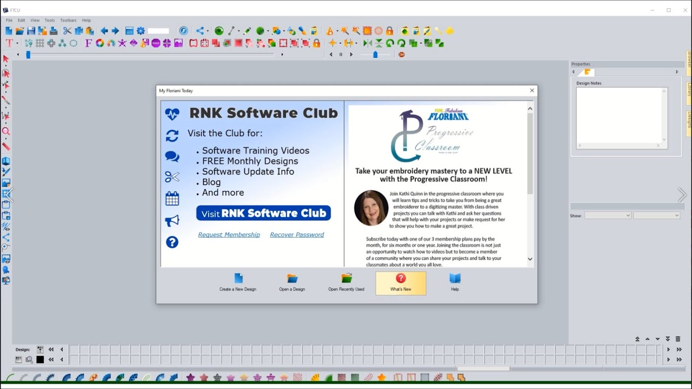The height and width of the screenshot is (389, 692).
Task: Click the play forward arrow in playback controls
Action: click(351, 55)
